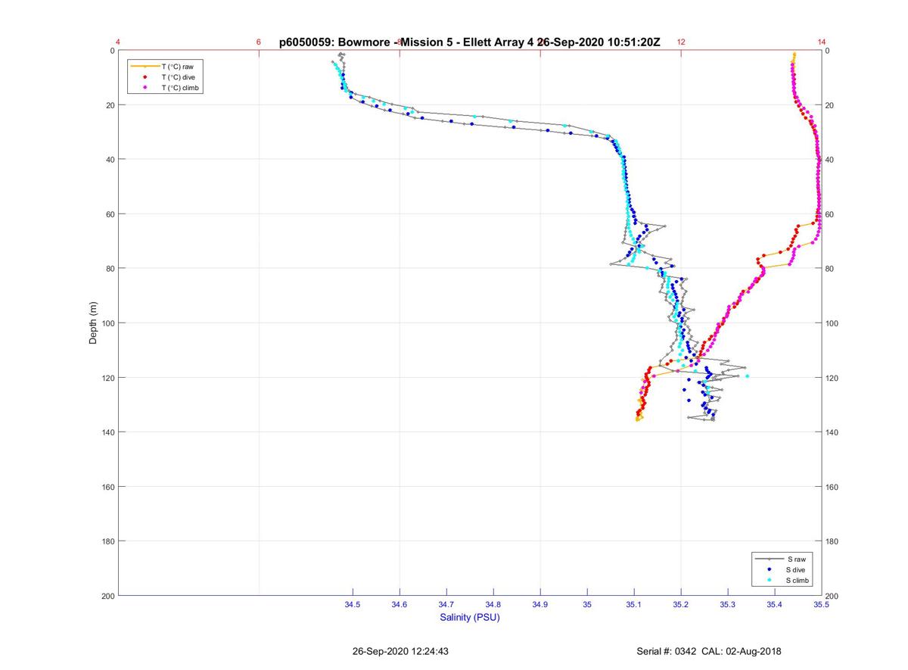Click depth tick 140 on right axis
The height and width of the screenshot is (670, 908).
[832, 432]
